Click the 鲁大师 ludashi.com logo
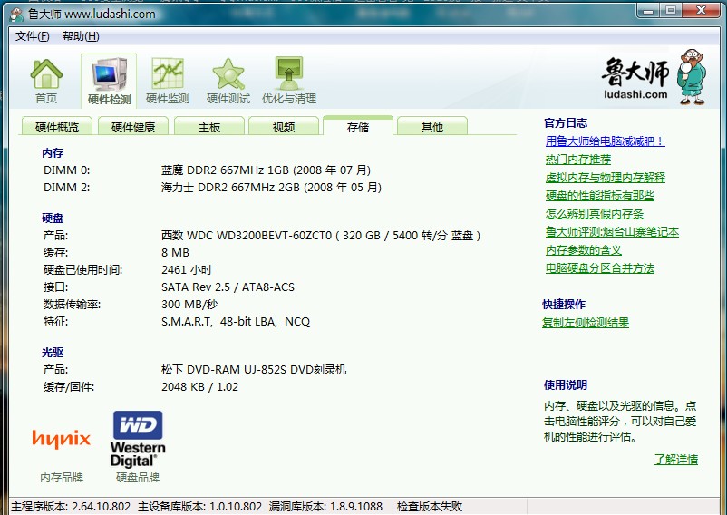The height and width of the screenshot is (515, 727). tap(635, 78)
